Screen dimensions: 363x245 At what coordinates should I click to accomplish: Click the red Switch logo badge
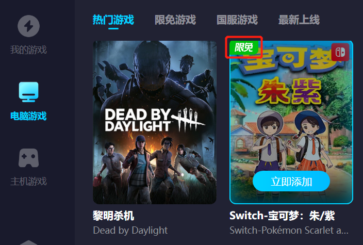click(340, 52)
